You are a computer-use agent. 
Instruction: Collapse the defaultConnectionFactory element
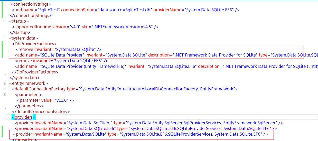point(5,89)
